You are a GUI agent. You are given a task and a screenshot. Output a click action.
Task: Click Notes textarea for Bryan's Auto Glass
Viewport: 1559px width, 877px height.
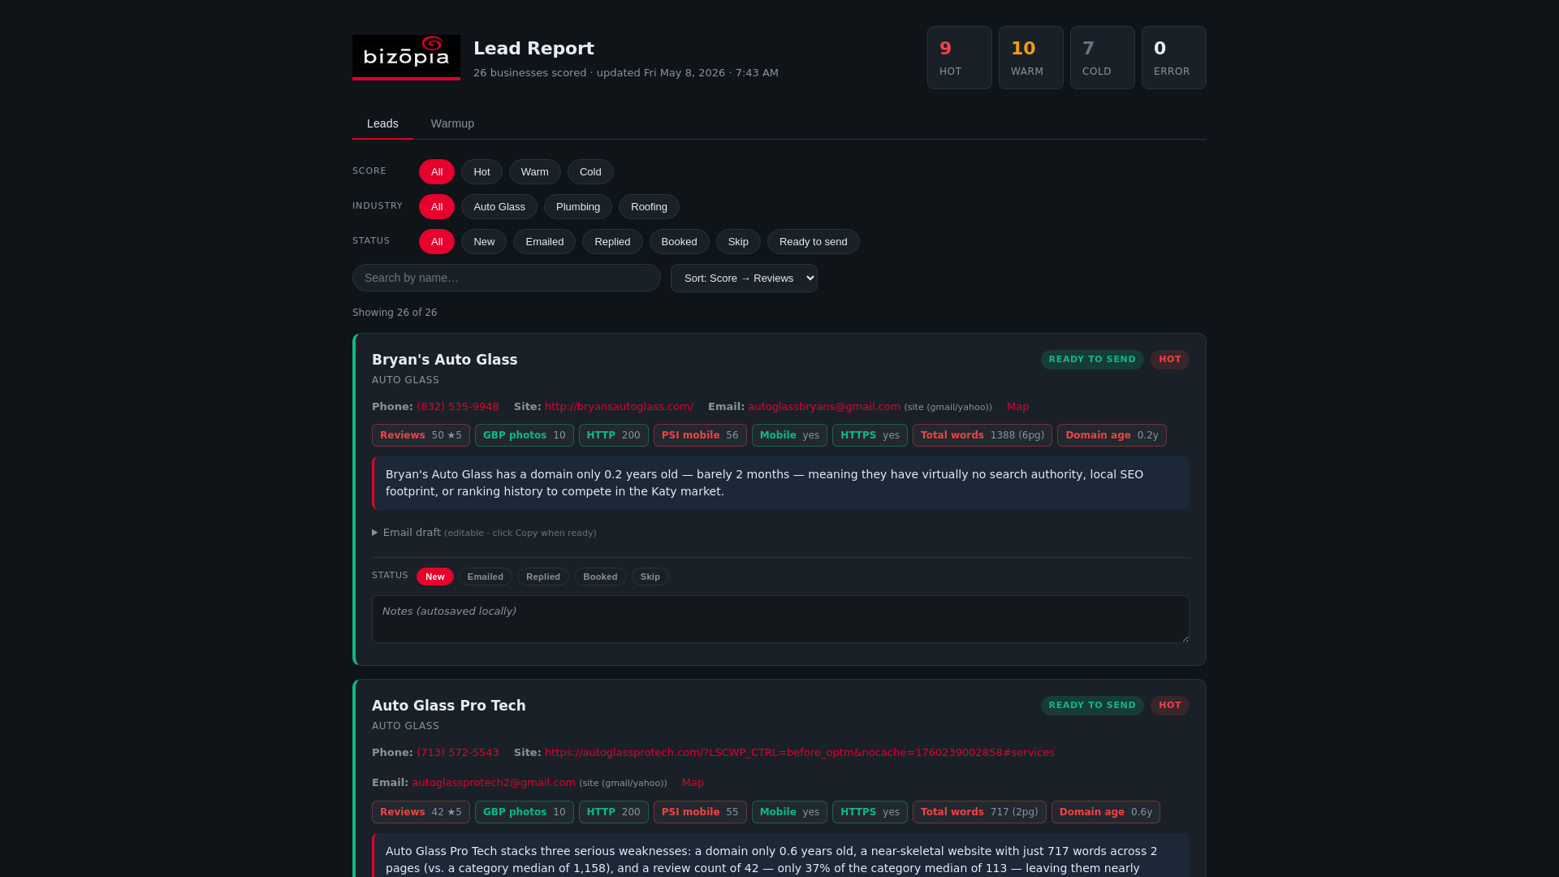click(x=780, y=620)
